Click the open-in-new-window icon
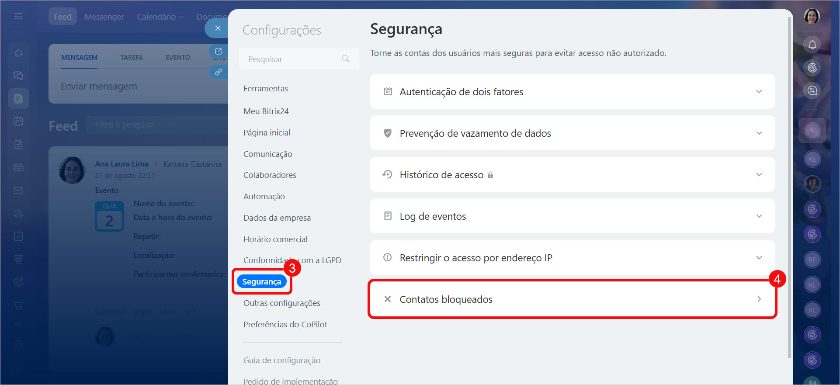Viewport: 840px width, 385px height. [219, 51]
